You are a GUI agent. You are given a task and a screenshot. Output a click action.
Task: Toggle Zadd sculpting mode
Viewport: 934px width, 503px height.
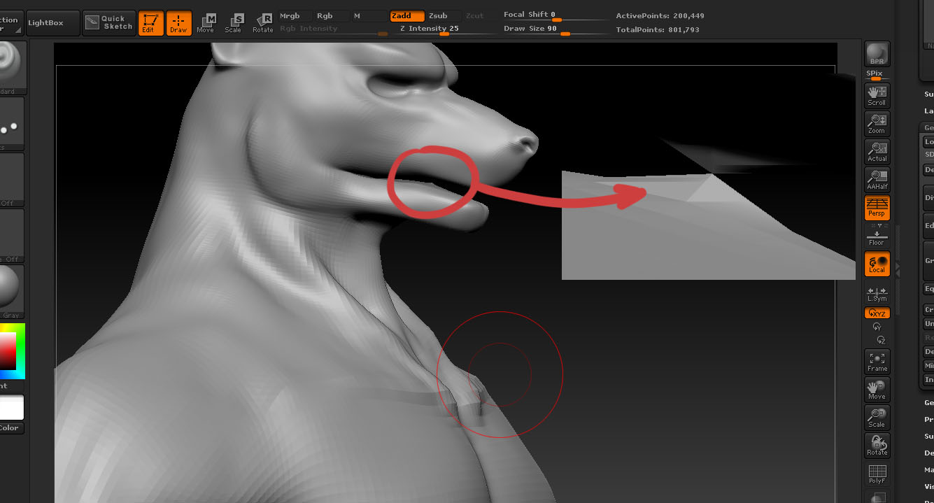(x=407, y=15)
